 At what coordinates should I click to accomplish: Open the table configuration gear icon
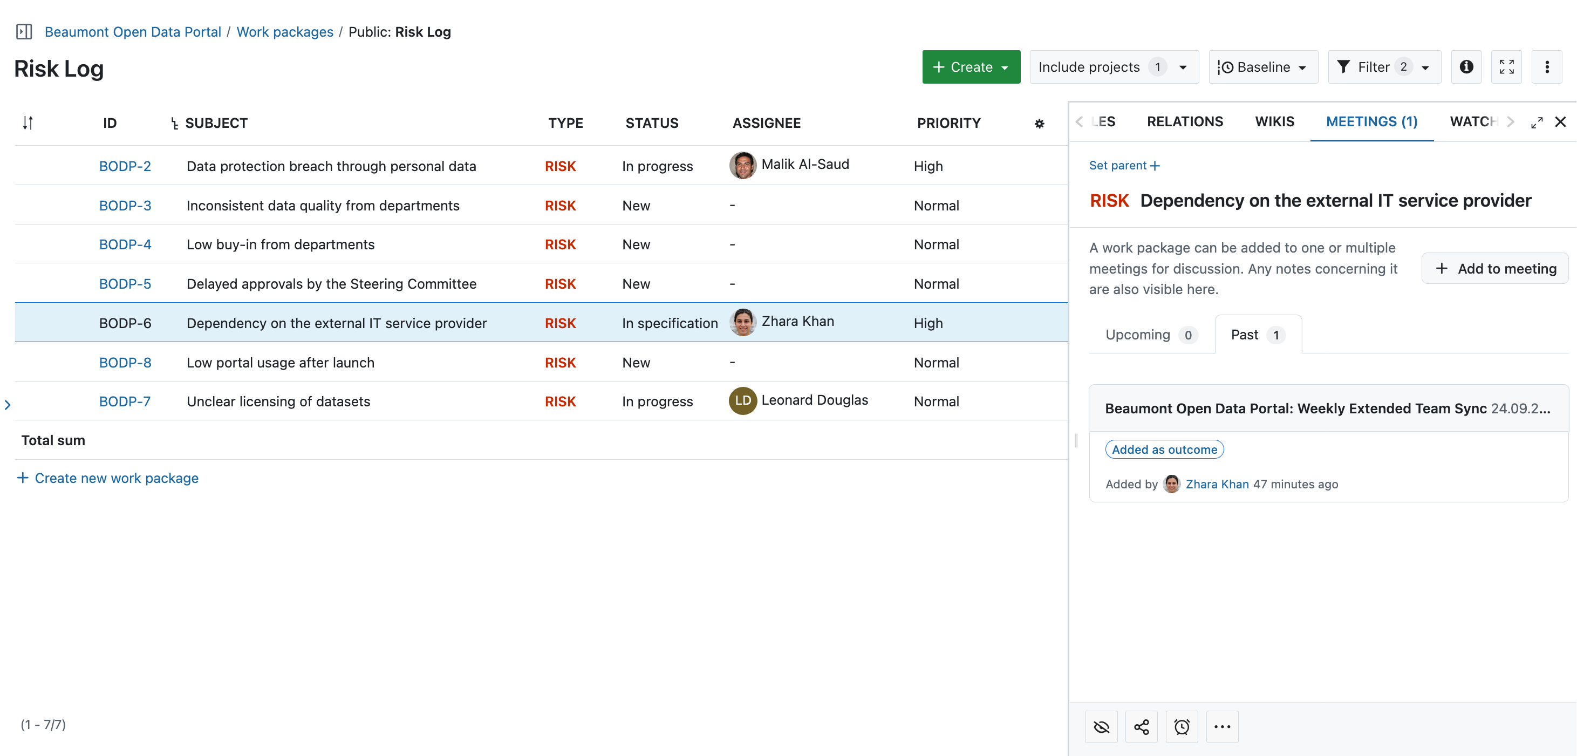click(x=1039, y=124)
